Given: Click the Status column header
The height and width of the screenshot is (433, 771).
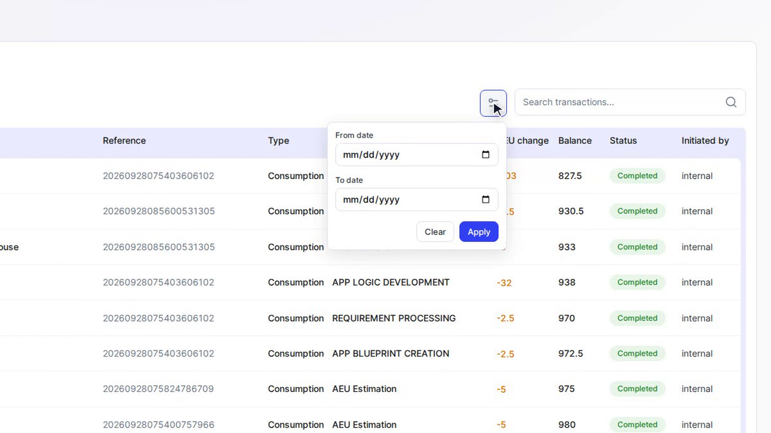Looking at the screenshot, I should [x=623, y=141].
